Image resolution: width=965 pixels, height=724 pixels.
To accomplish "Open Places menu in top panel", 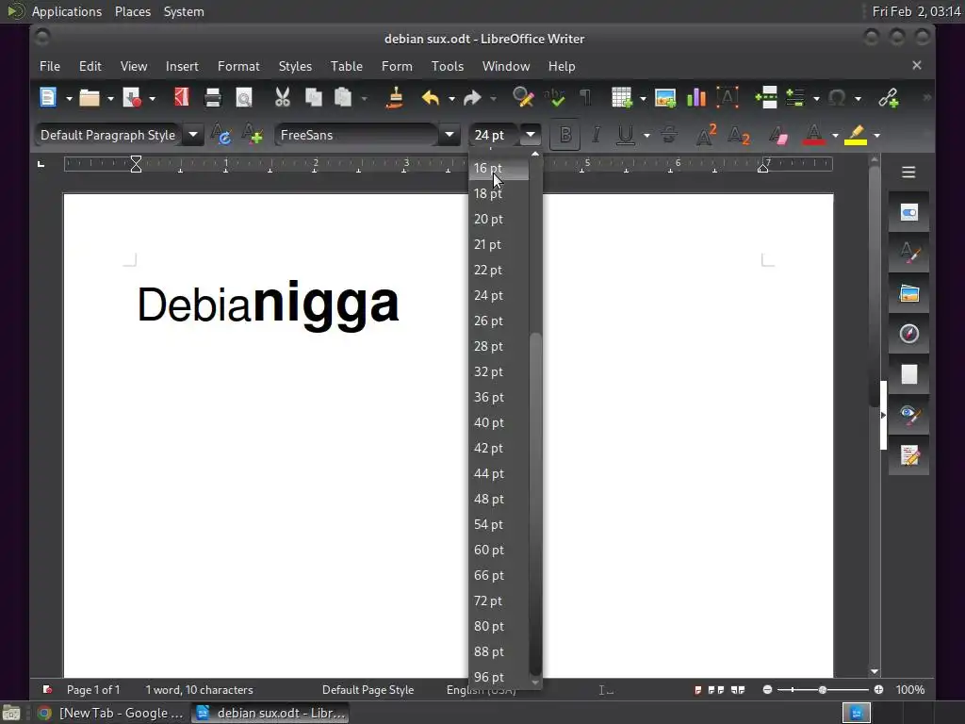I will click(x=132, y=11).
